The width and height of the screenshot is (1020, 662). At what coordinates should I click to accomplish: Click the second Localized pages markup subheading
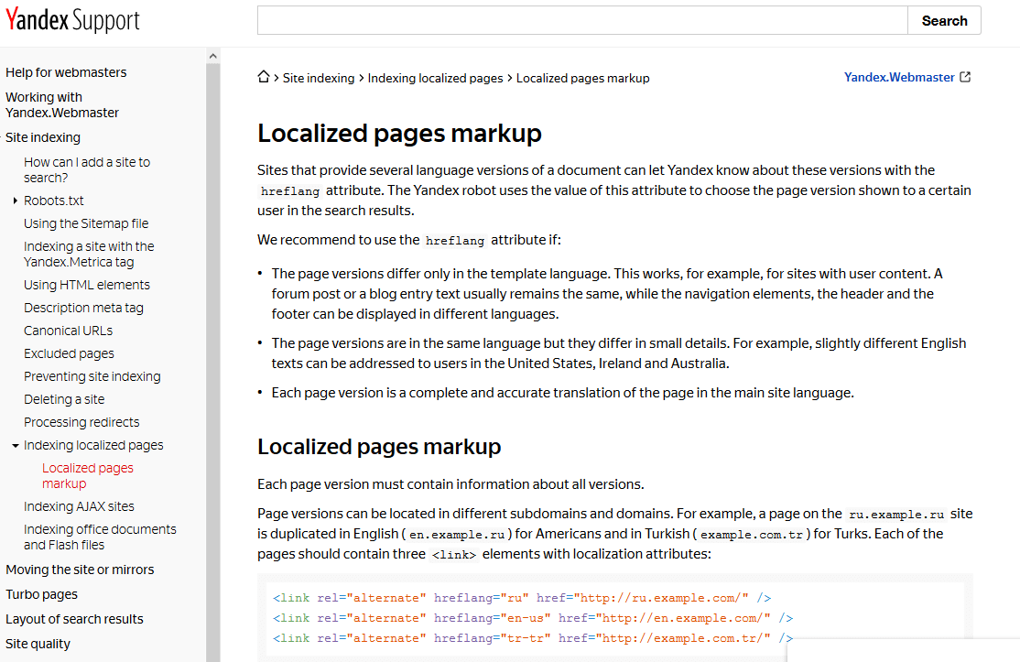(378, 447)
